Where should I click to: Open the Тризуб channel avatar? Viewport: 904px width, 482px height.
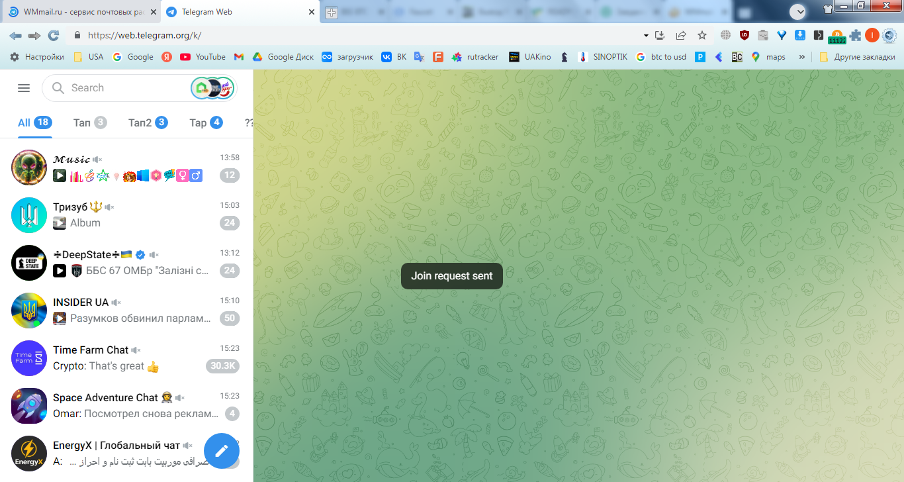tap(29, 215)
